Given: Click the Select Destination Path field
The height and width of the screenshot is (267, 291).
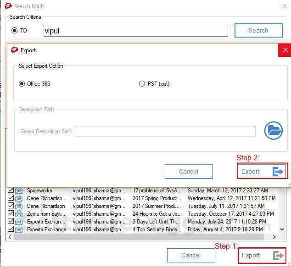Looking at the screenshot, I should [166, 131].
